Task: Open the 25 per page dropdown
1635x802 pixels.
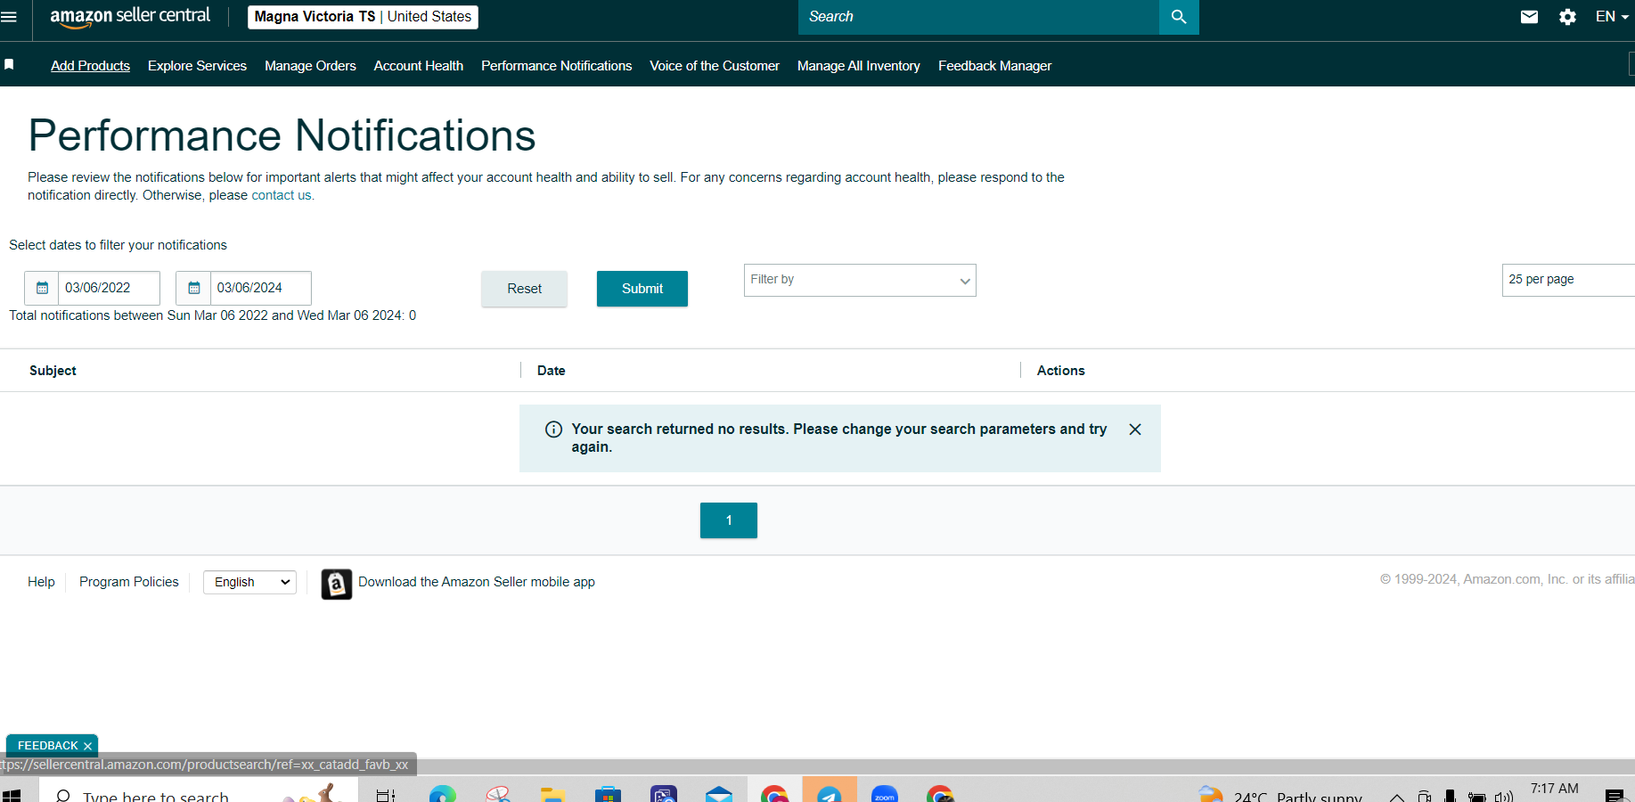Action: 1568,280
